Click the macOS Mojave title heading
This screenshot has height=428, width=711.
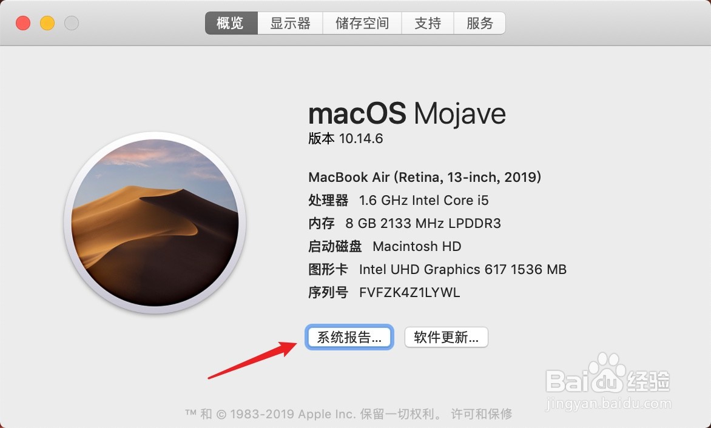[406, 113]
